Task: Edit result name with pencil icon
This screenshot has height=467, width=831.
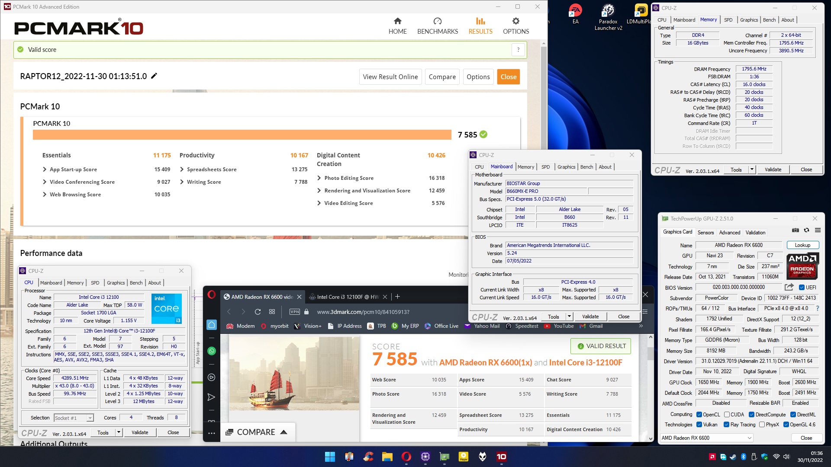Action: pos(154,76)
